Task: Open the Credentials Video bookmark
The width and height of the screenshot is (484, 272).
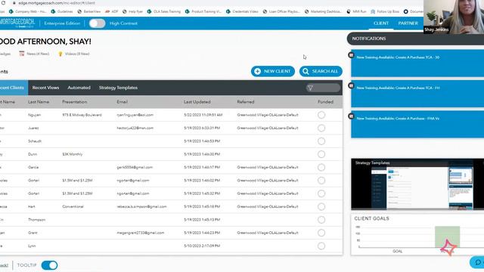Action: pos(242,11)
